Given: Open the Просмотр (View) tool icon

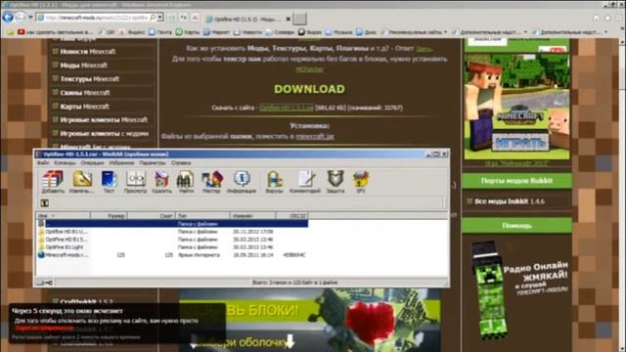Looking at the screenshot, I should point(135,182).
